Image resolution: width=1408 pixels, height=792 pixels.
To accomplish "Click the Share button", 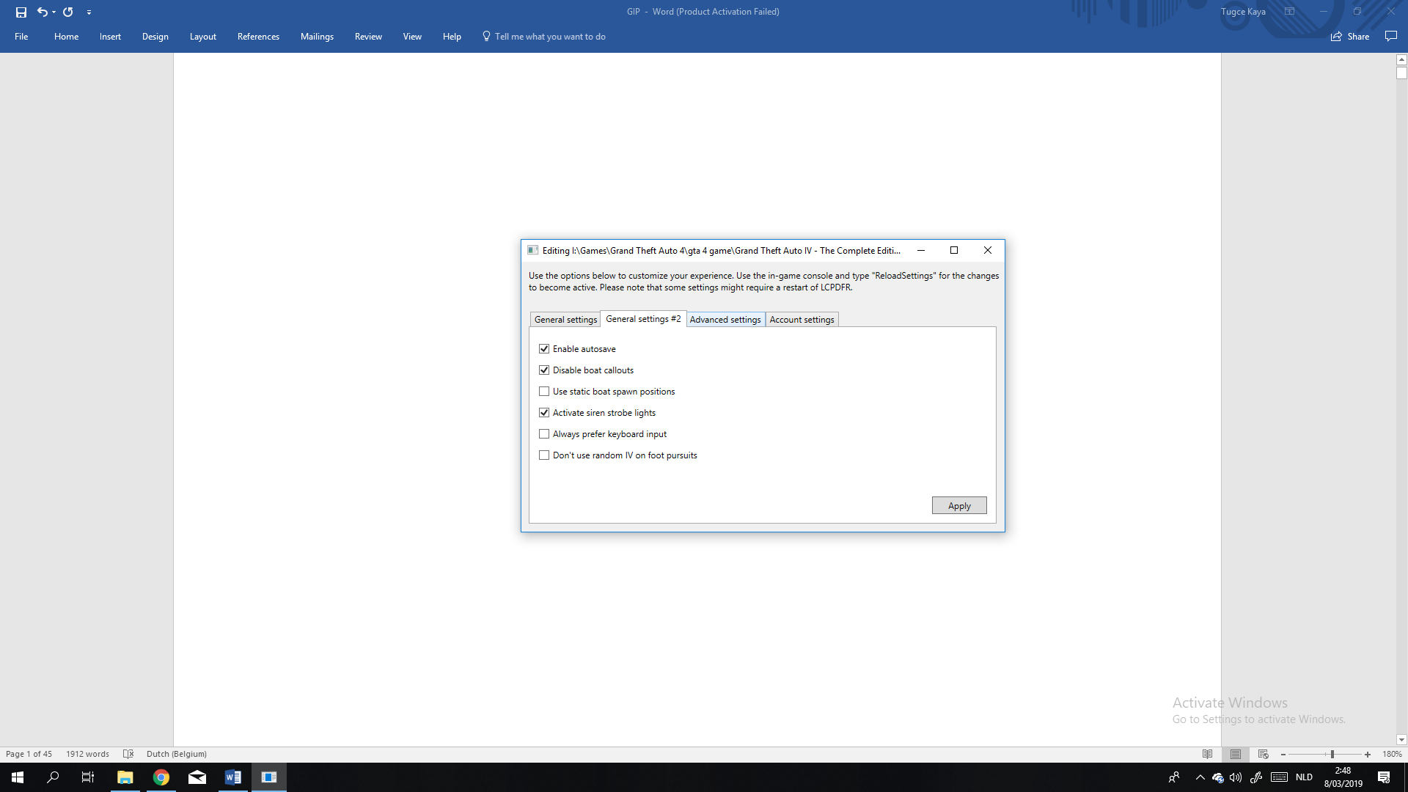I will pyautogui.click(x=1350, y=37).
